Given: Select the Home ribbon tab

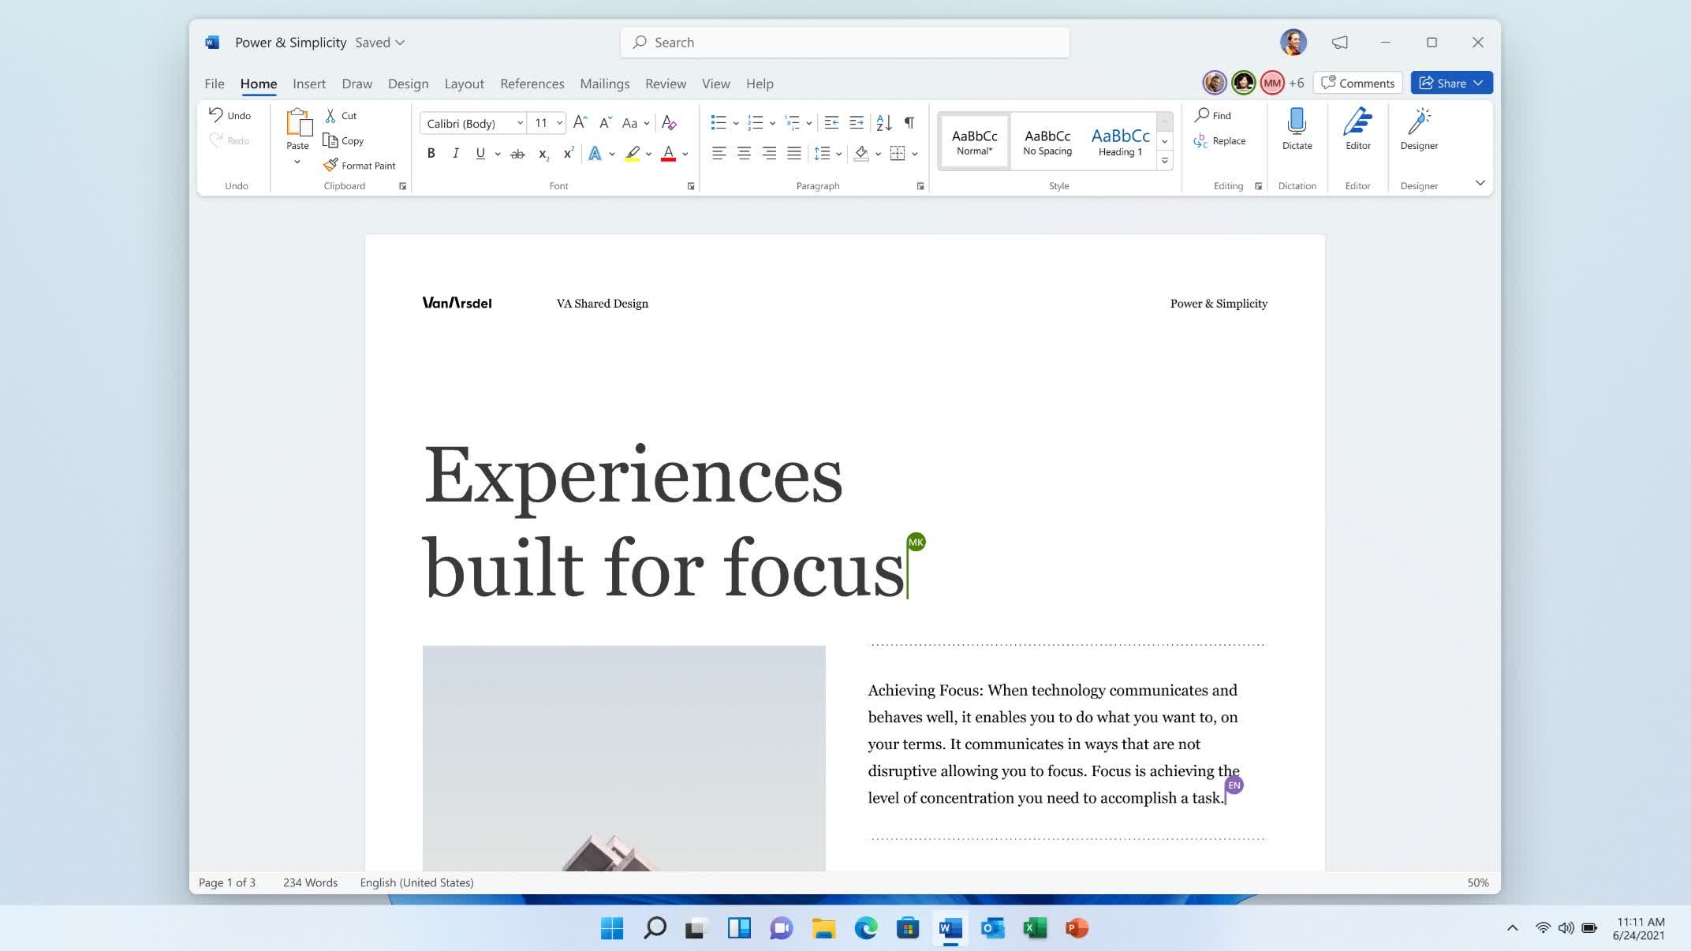Looking at the screenshot, I should [x=258, y=84].
